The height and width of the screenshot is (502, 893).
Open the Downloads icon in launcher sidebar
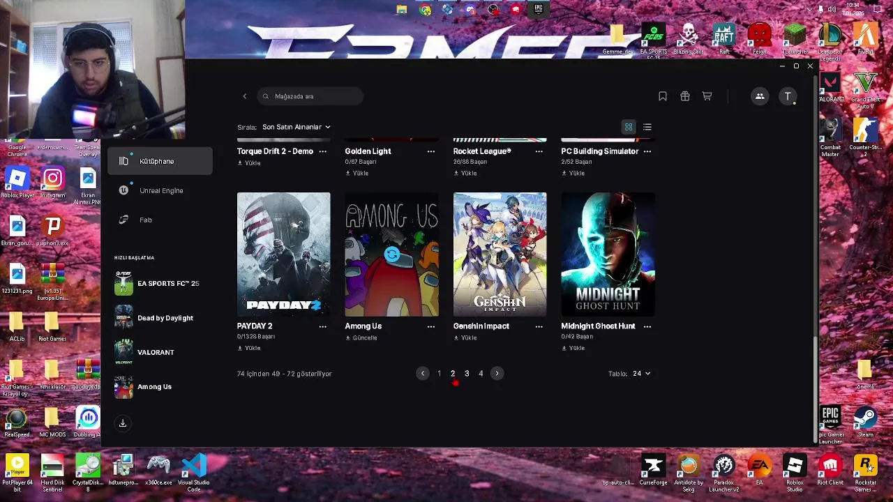pos(123,423)
